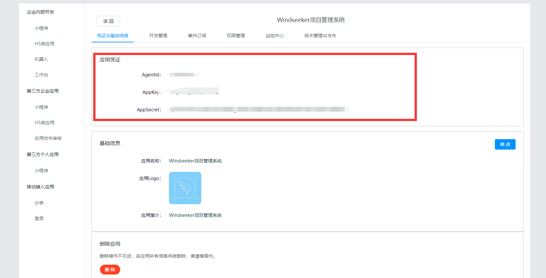Open 机器人 in the sidebar
The height and width of the screenshot is (278, 546).
point(41,59)
